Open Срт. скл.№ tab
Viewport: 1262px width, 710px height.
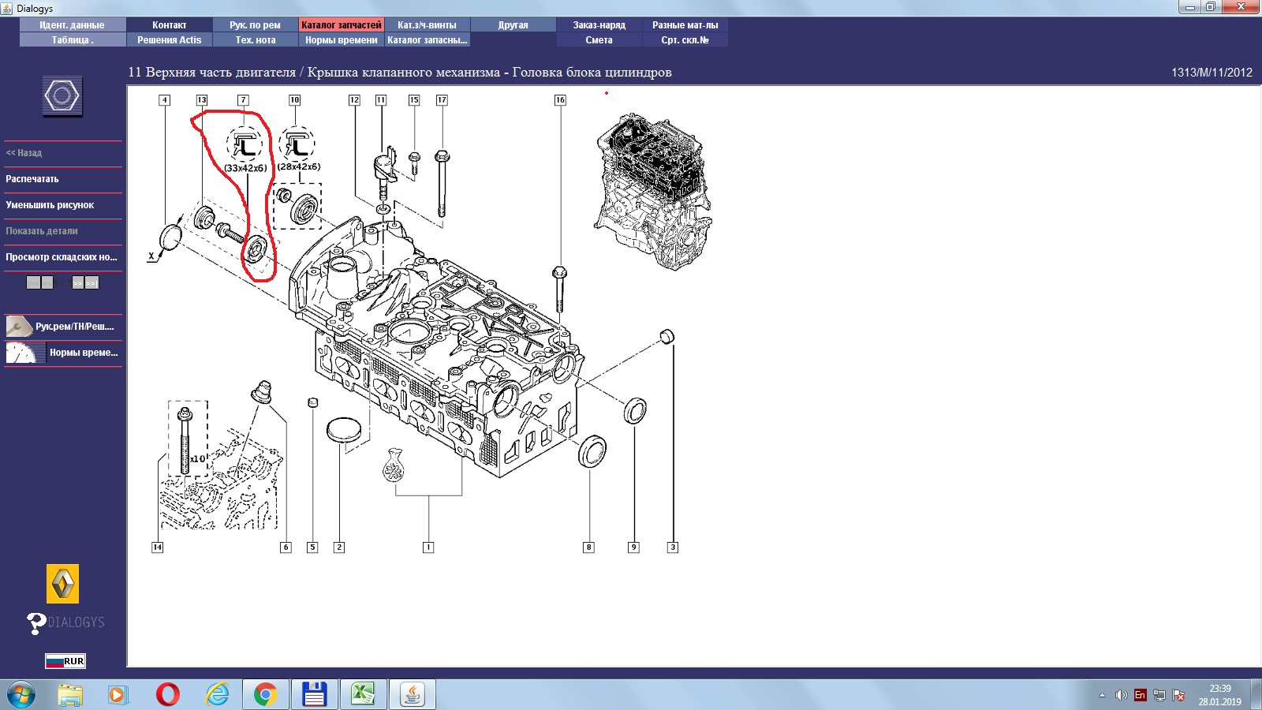[x=685, y=40]
